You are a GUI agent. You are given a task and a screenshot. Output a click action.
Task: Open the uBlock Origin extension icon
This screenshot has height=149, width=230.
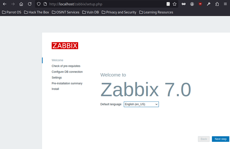click(200, 4)
